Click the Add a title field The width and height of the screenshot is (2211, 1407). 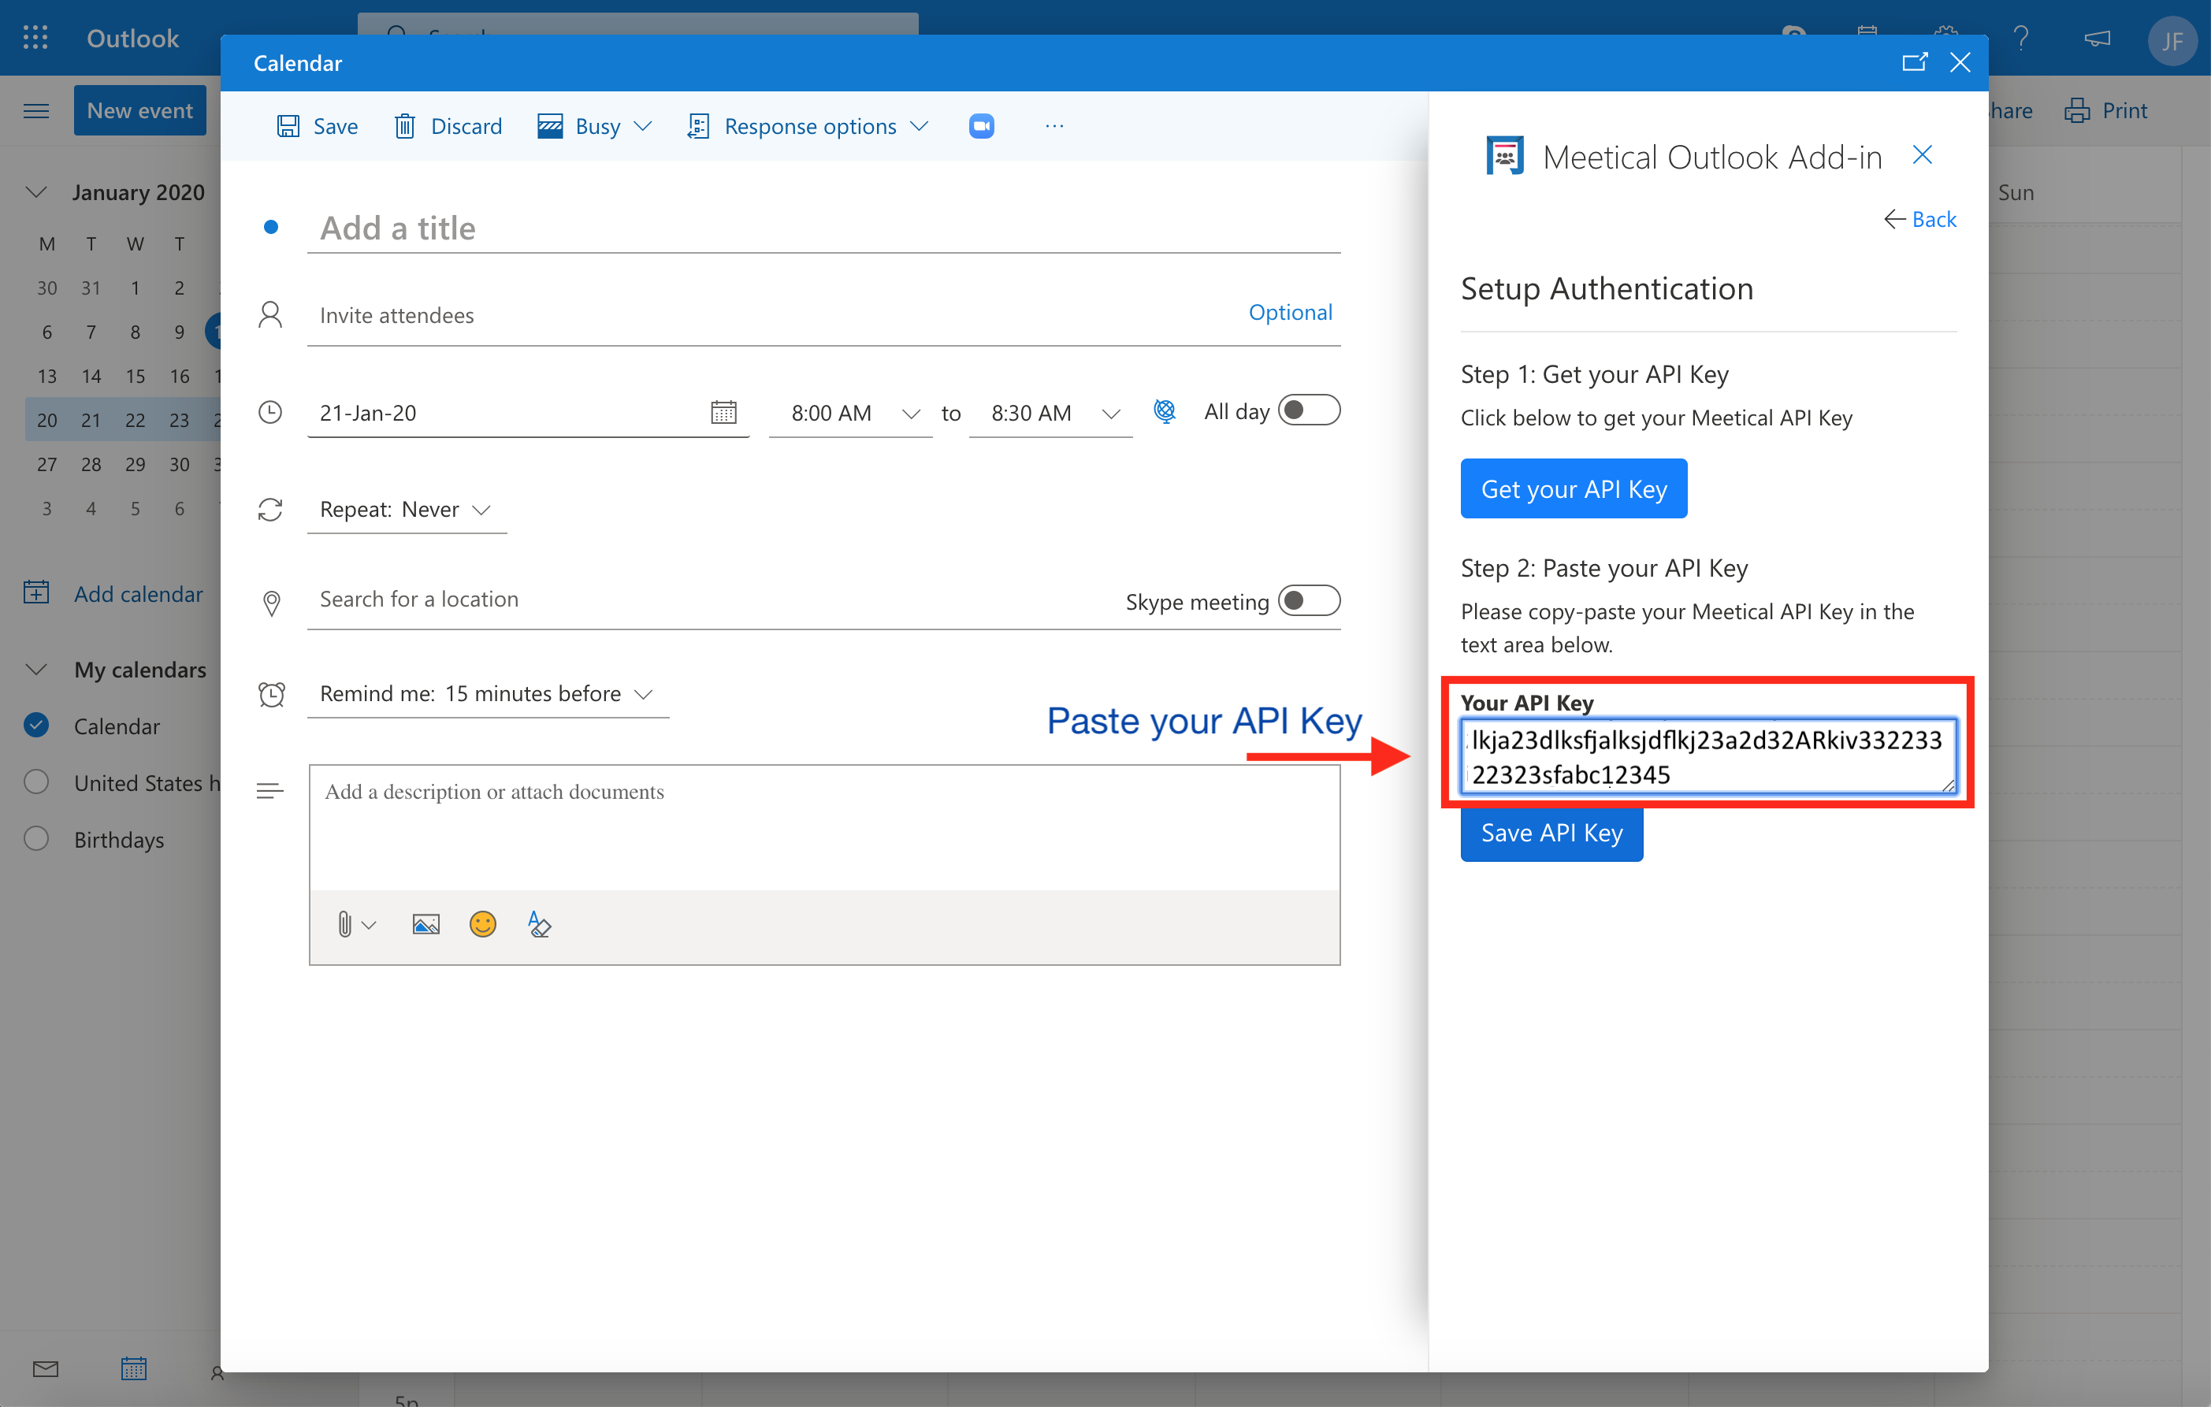pos(823,228)
